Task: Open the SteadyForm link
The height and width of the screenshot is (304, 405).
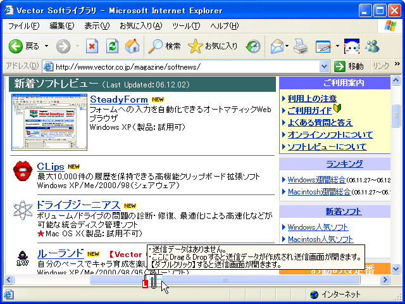Action: (x=119, y=99)
